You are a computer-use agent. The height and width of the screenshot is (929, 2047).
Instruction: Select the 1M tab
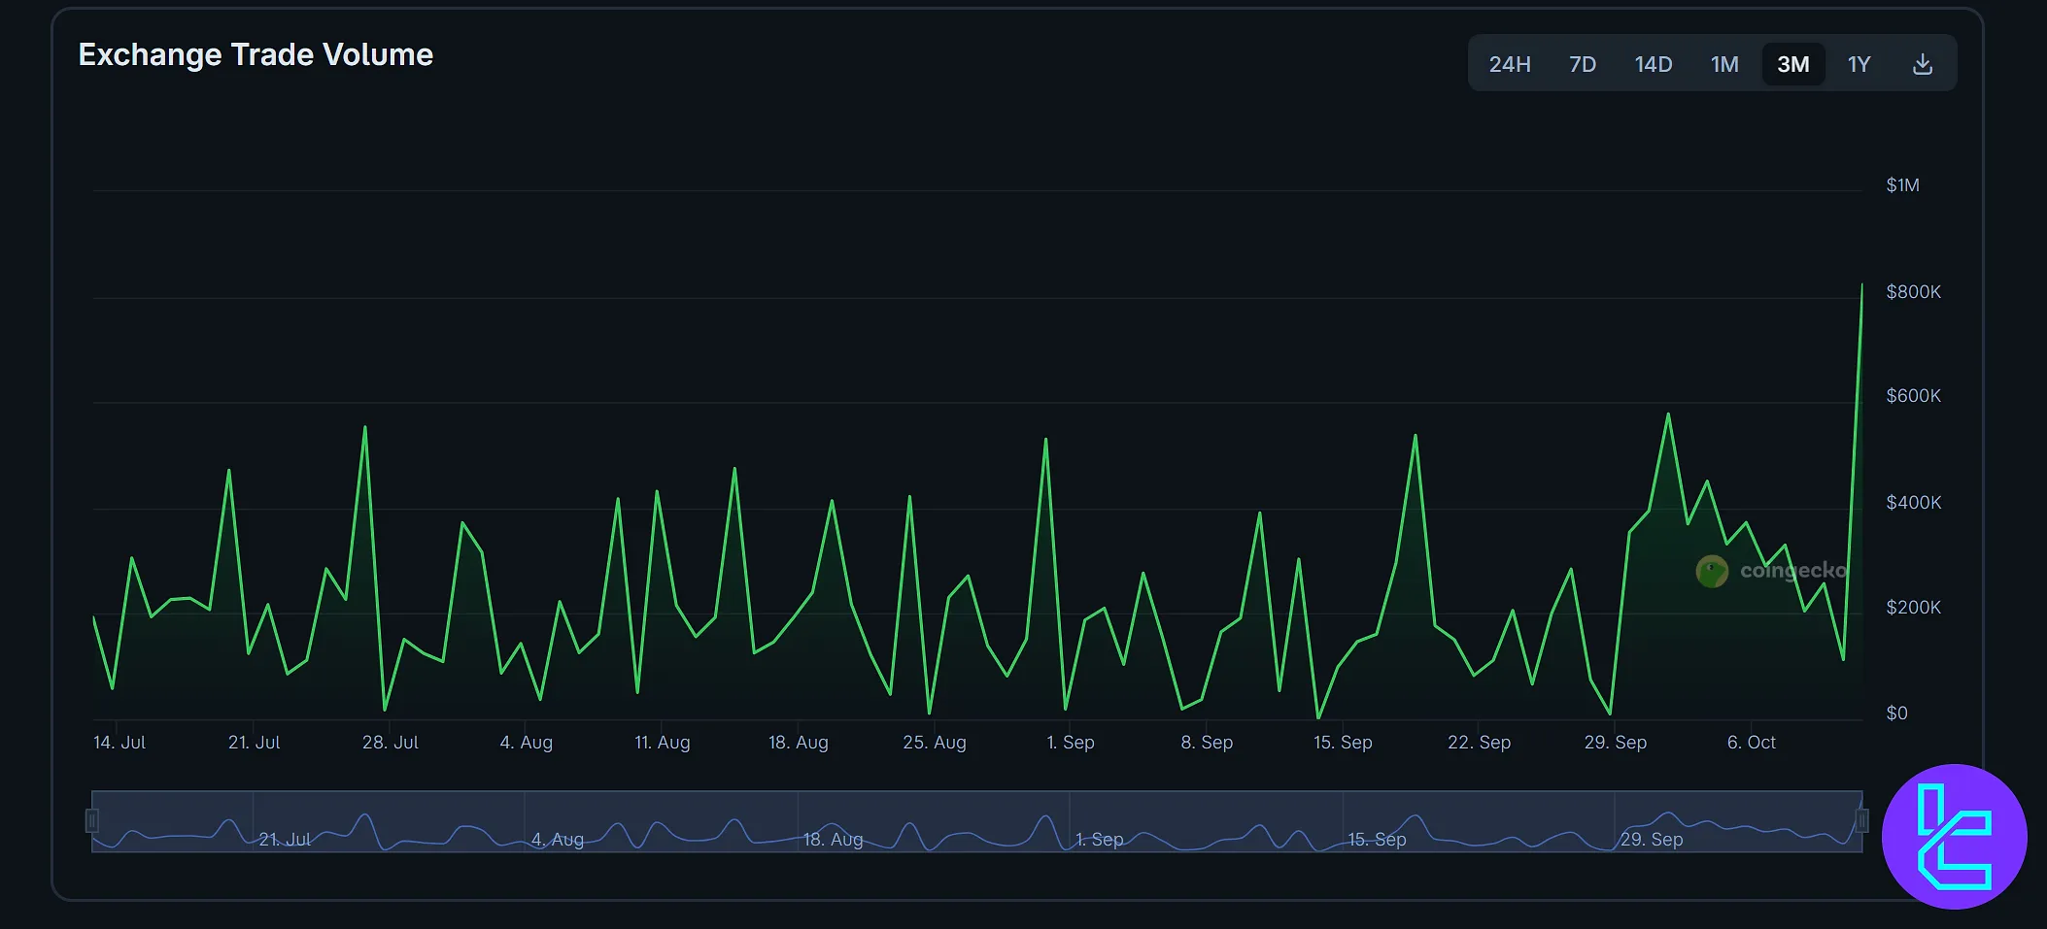tap(1725, 63)
